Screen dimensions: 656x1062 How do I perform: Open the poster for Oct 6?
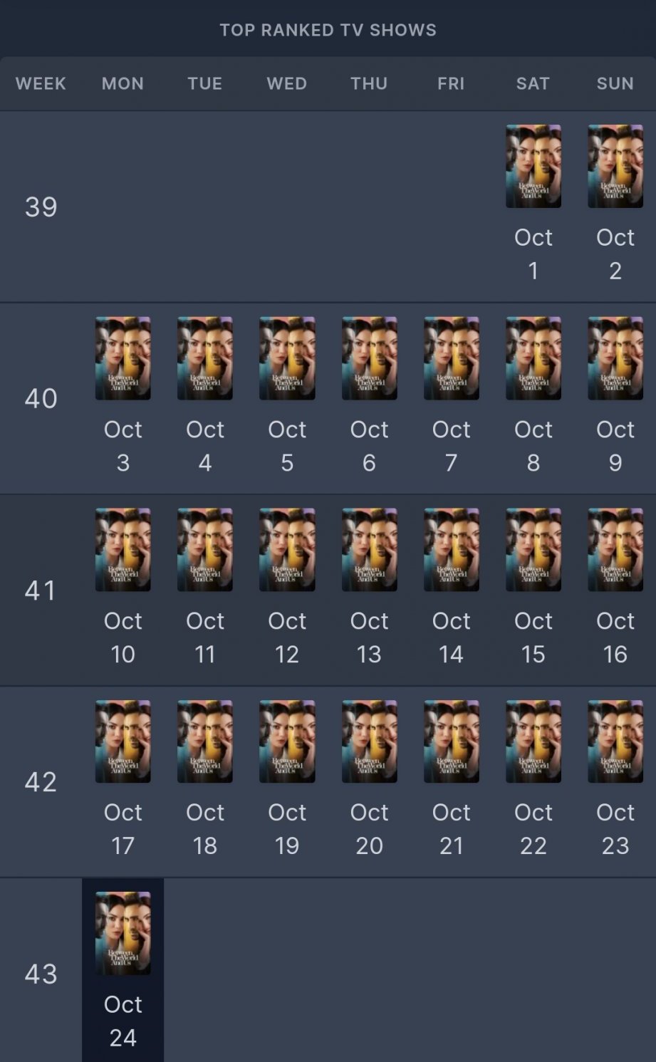369,358
